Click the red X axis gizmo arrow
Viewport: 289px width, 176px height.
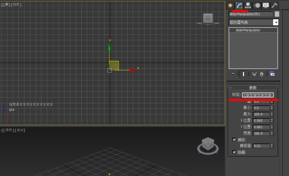(x=133, y=70)
